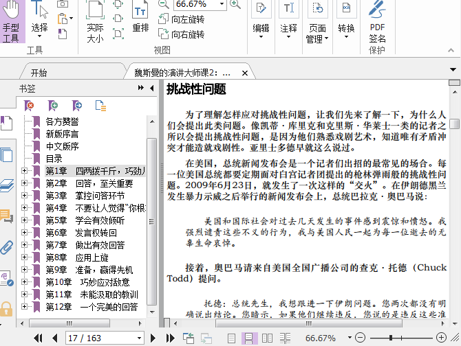Click the add bookmark icon in bookmark panel
This screenshot has width=461, height=346.
53,105
